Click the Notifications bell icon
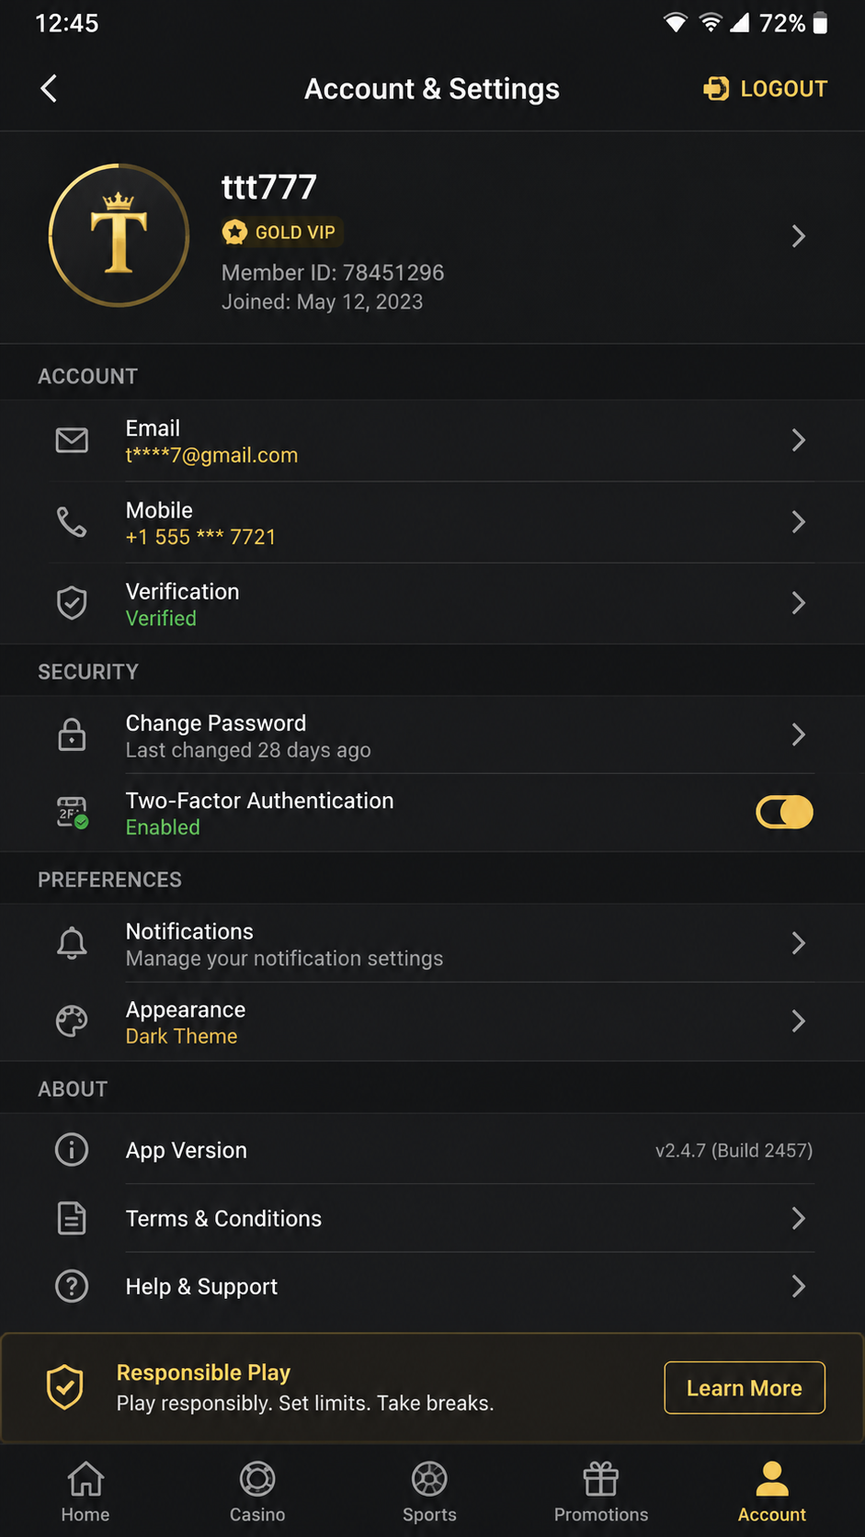This screenshot has height=1537, width=865. 72,943
